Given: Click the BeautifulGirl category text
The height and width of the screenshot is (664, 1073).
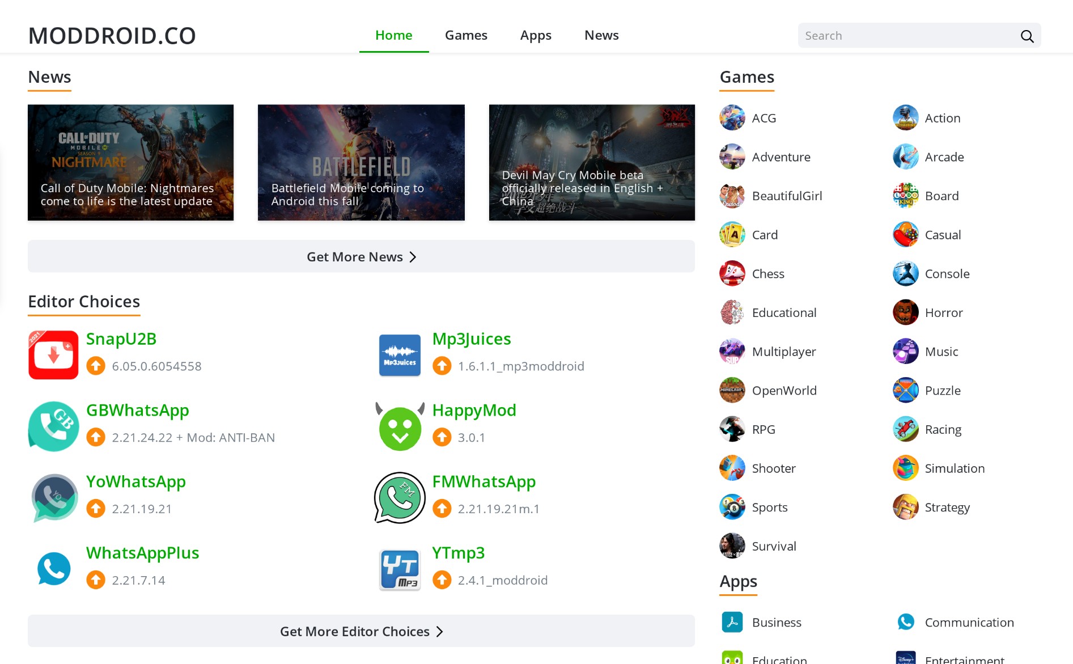Looking at the screenshot, I should point(787,196).
